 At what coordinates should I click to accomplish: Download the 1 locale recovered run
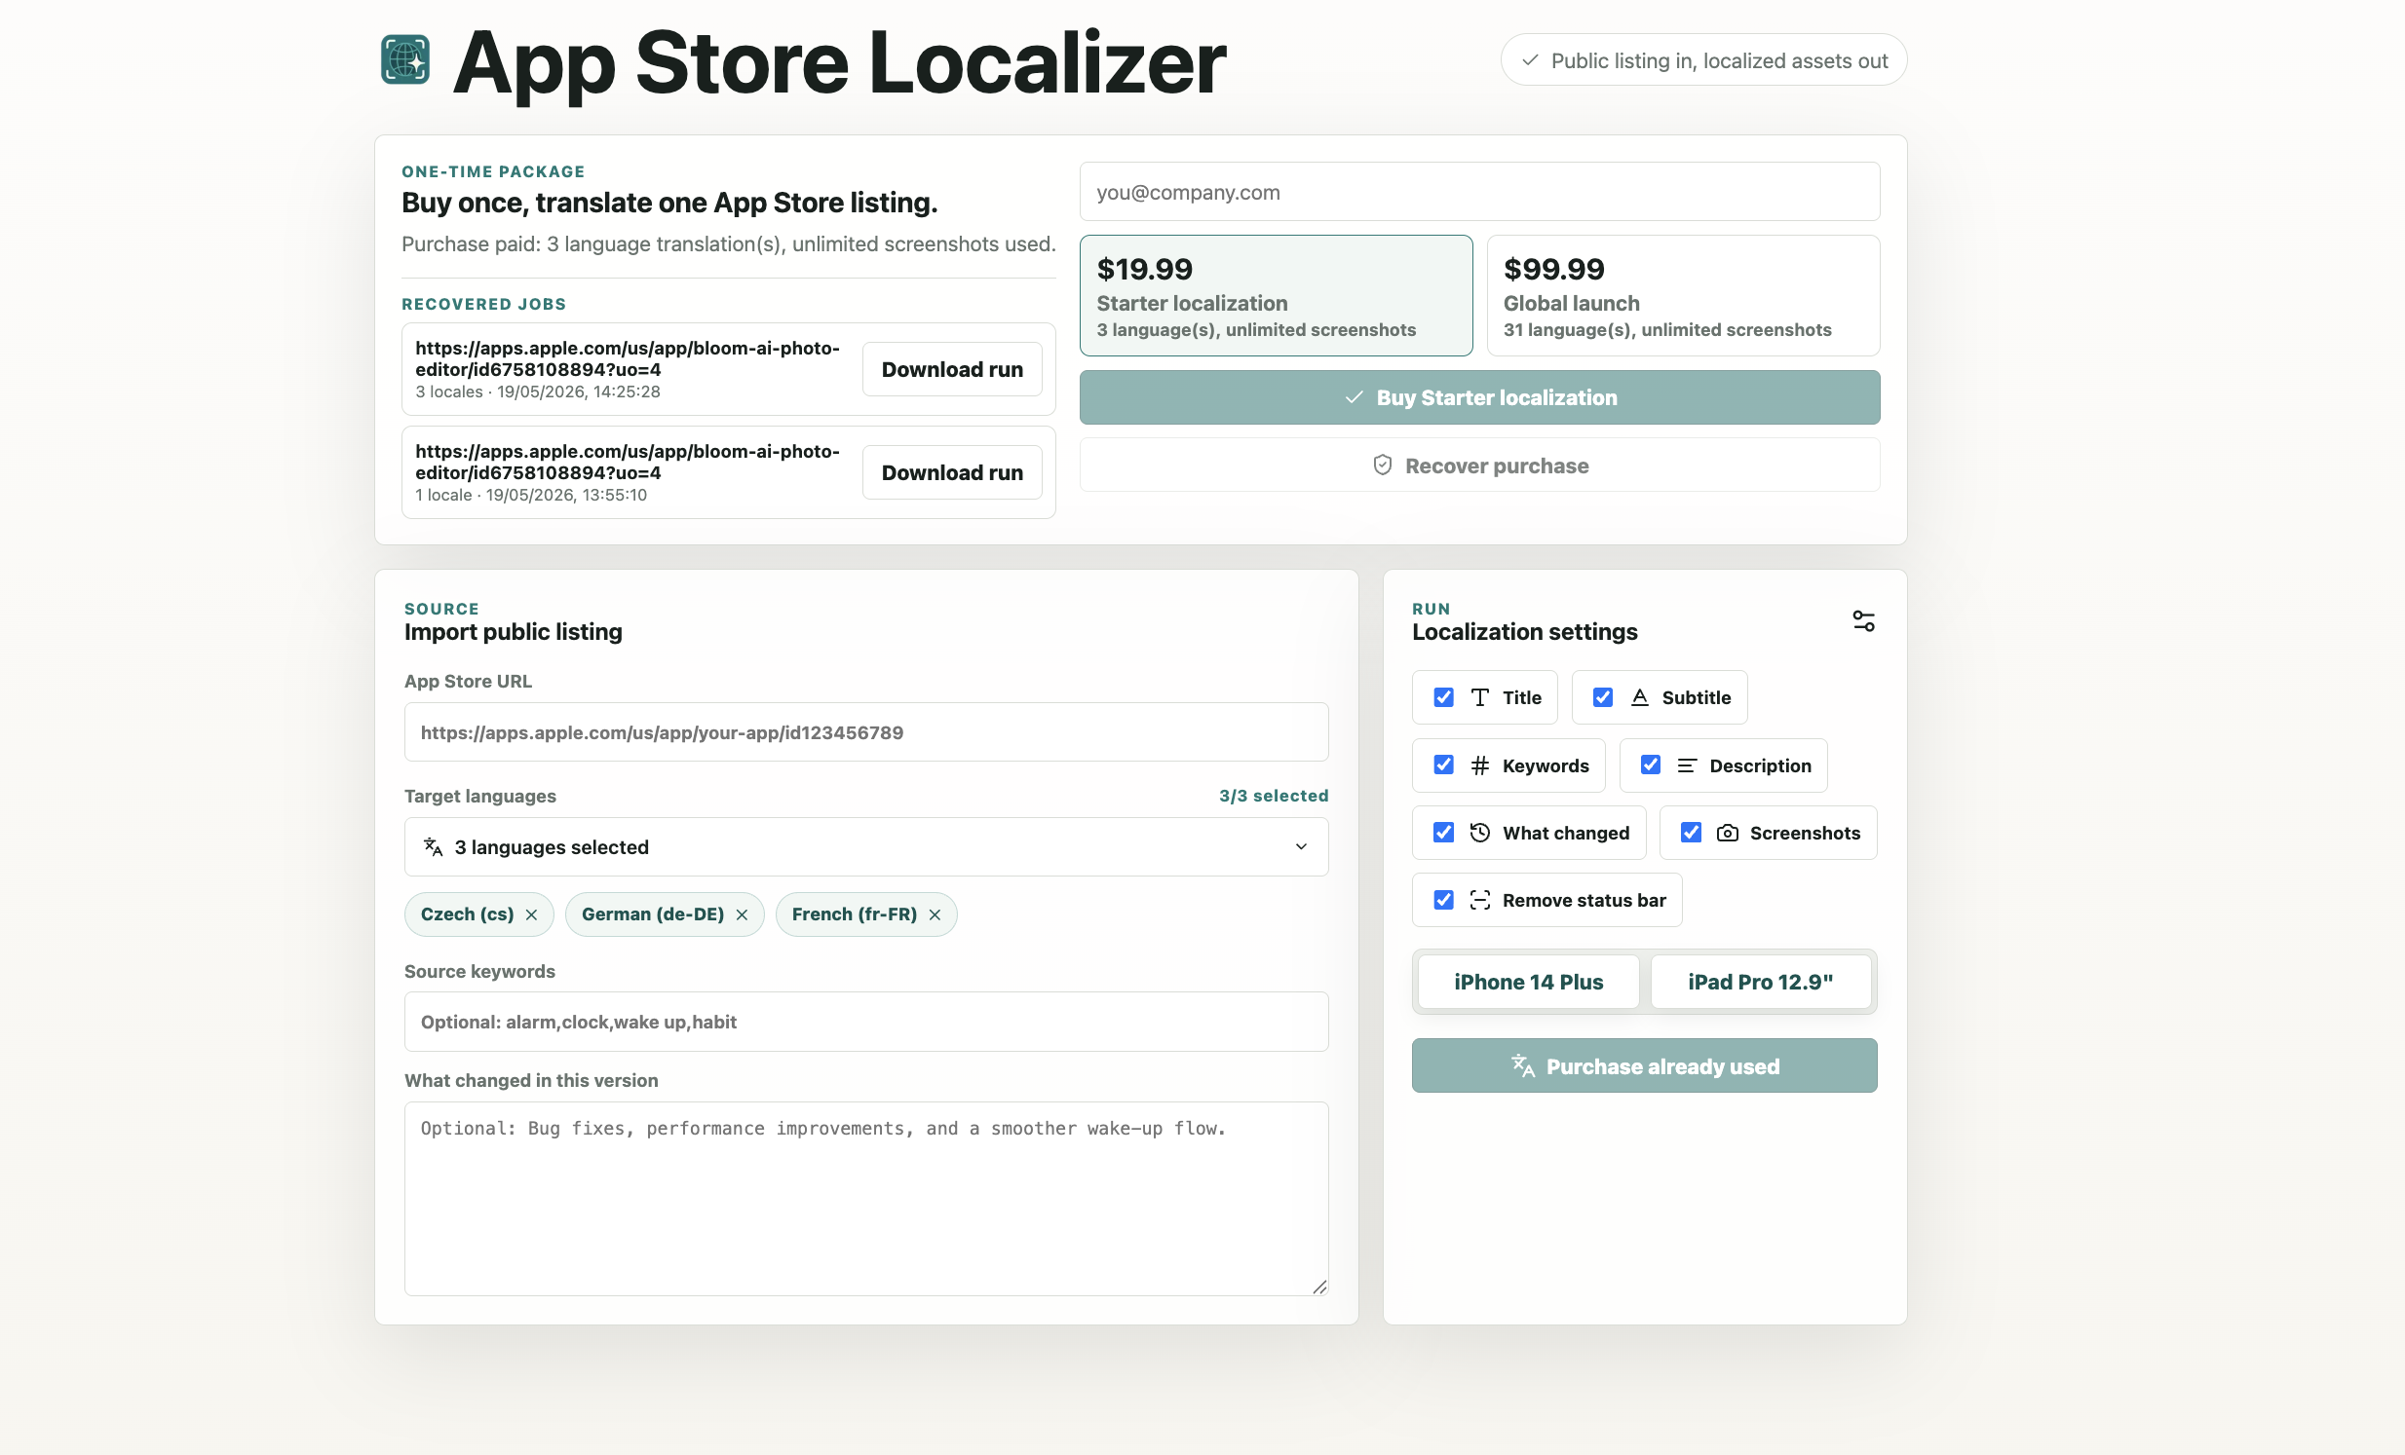pyautogui.click(x=952, y=472)
